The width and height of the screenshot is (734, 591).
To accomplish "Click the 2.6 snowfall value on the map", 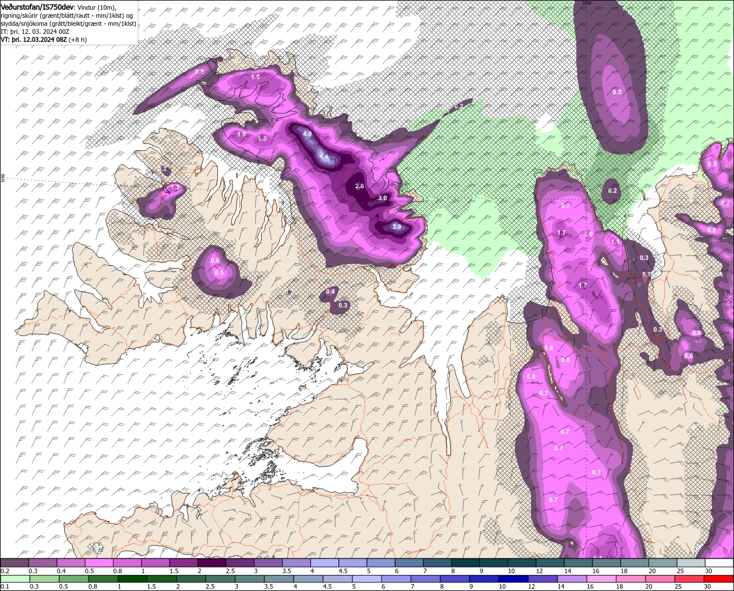I will (x=360, y=186).
